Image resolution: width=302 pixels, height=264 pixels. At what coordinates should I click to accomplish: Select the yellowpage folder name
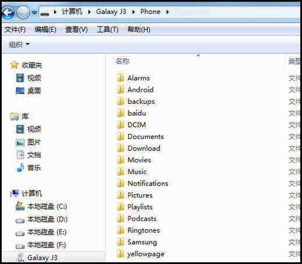[146, 254]
